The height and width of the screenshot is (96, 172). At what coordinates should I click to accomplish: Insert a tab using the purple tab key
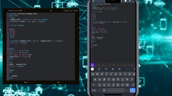[x=92, y=65]
